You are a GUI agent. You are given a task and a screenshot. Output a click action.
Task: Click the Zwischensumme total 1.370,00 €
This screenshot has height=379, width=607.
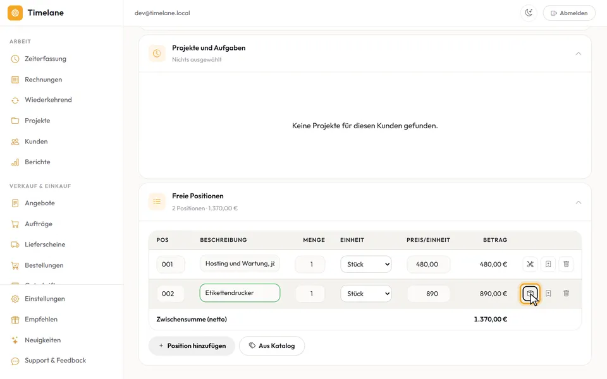coord(491,320)
